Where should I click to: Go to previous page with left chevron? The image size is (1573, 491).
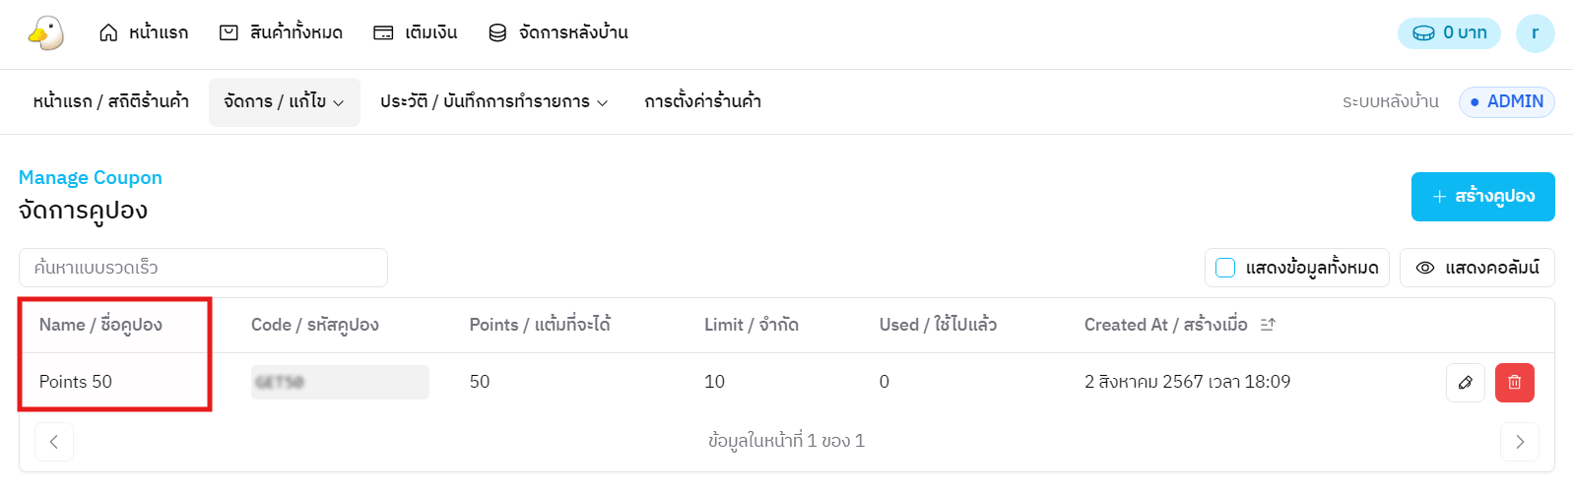[x=54, y=442]
